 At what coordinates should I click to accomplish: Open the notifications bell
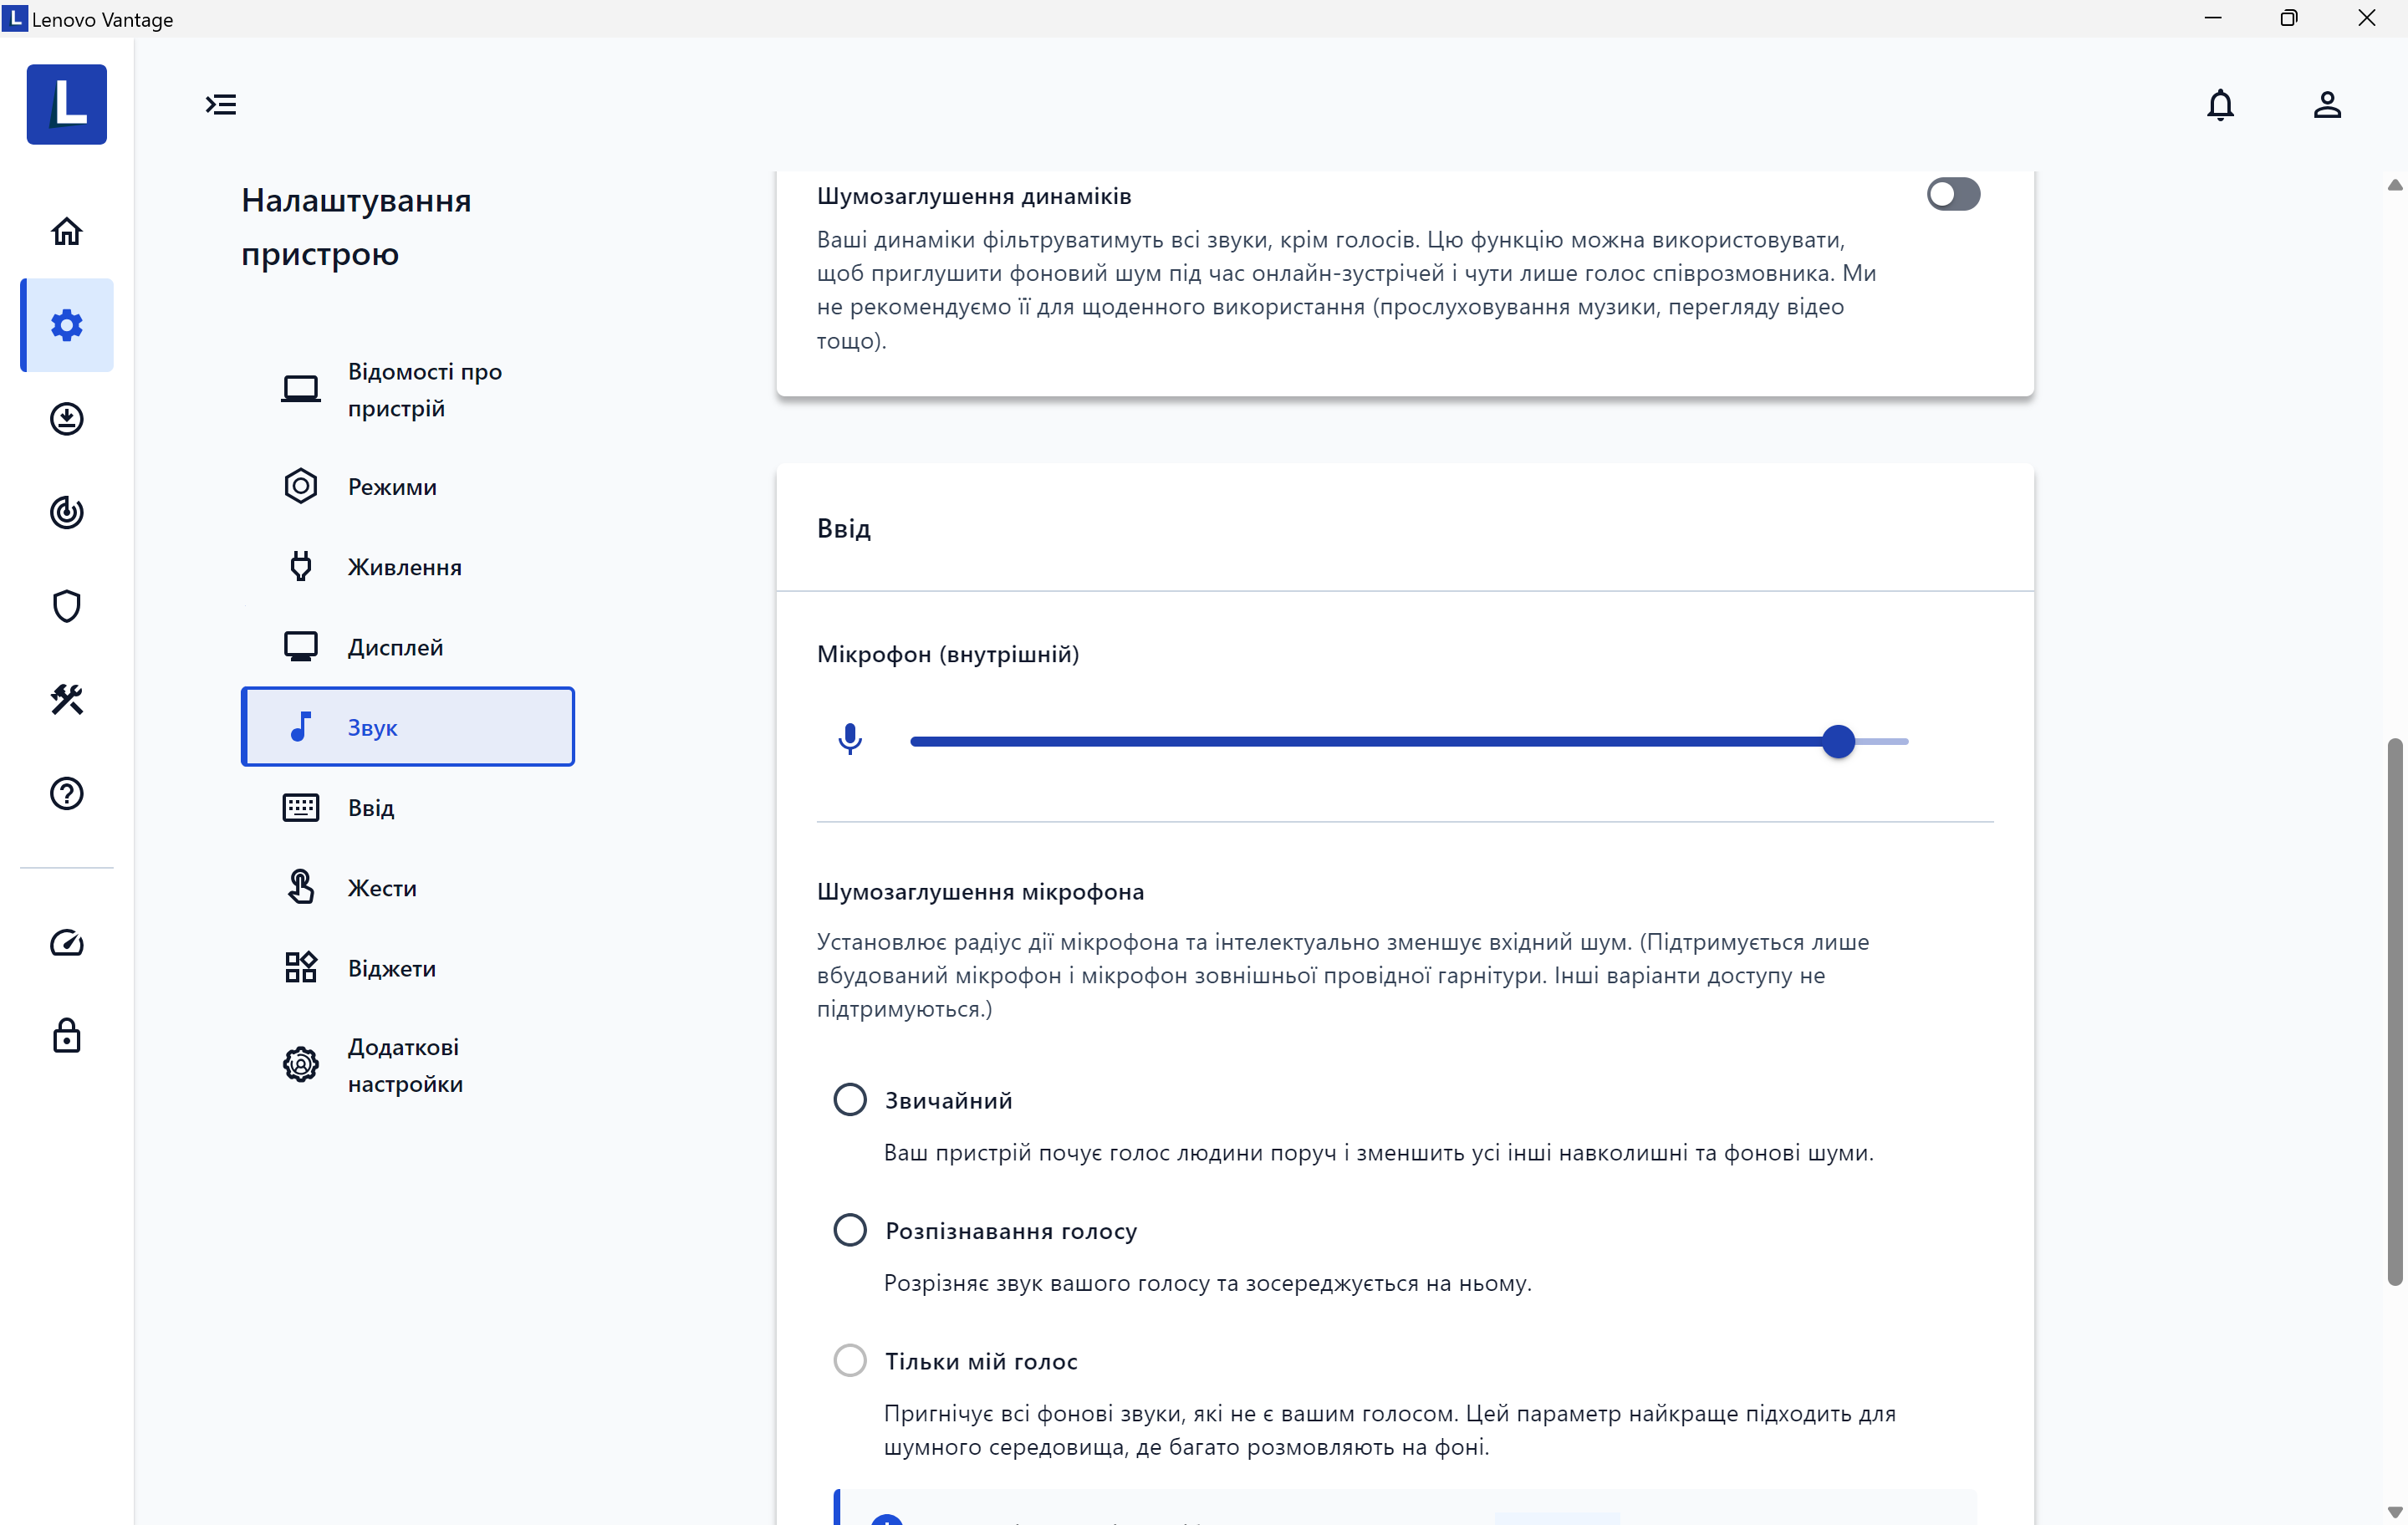click(2220, 105)
